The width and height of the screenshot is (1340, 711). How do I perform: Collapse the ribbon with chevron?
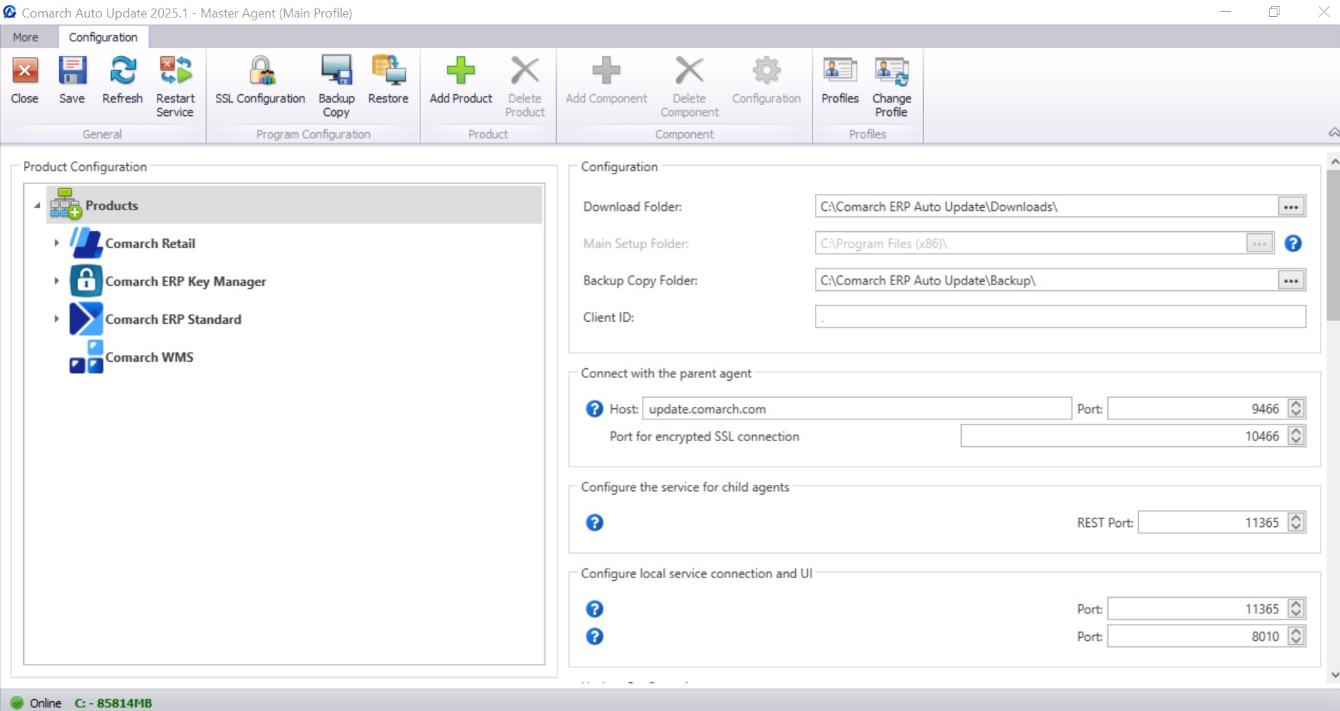[x=1333, y=133]
